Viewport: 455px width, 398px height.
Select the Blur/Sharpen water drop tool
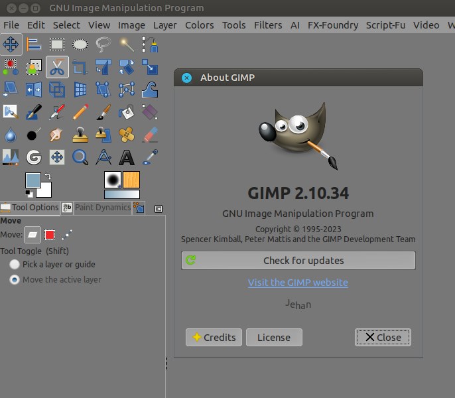pos(11,135)
